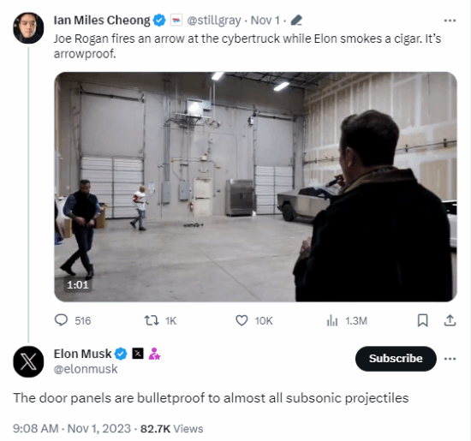This screenshot has width=471, height=441.
Task: Share the Cybertruck tweet via share icon
Action: (x=450, y=320)
